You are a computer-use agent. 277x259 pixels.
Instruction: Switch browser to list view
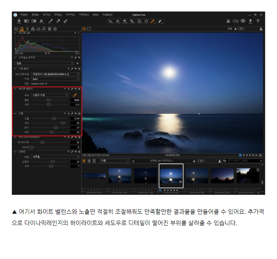click(89, 161)
